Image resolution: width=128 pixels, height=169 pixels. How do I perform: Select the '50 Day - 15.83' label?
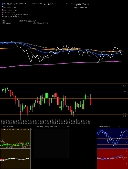[x=10, y=7]
